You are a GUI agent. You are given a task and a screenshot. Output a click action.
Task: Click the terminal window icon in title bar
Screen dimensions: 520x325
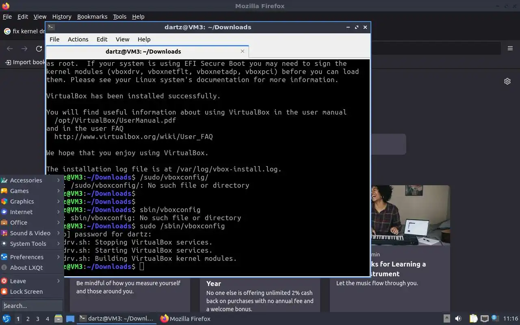[51, 27]
